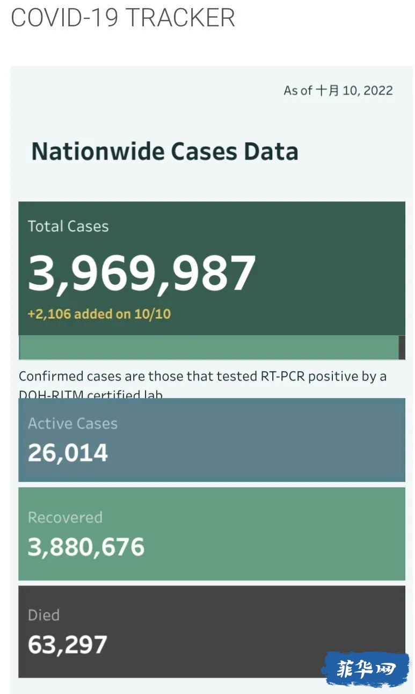
Task: Open the Died card
Action: [212, 632]
